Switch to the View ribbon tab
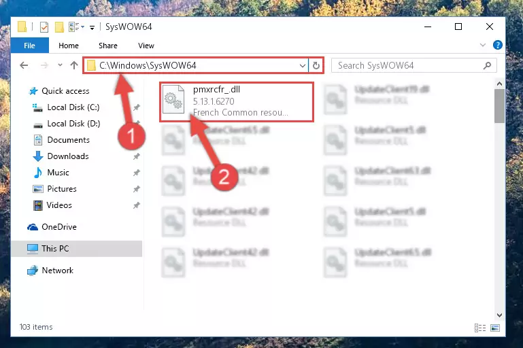This screenshot has height=348, width=523. coord(146,46)
